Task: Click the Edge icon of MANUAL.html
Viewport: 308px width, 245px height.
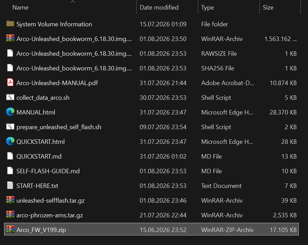Action: pyautogui.click(x=10, y=112)
